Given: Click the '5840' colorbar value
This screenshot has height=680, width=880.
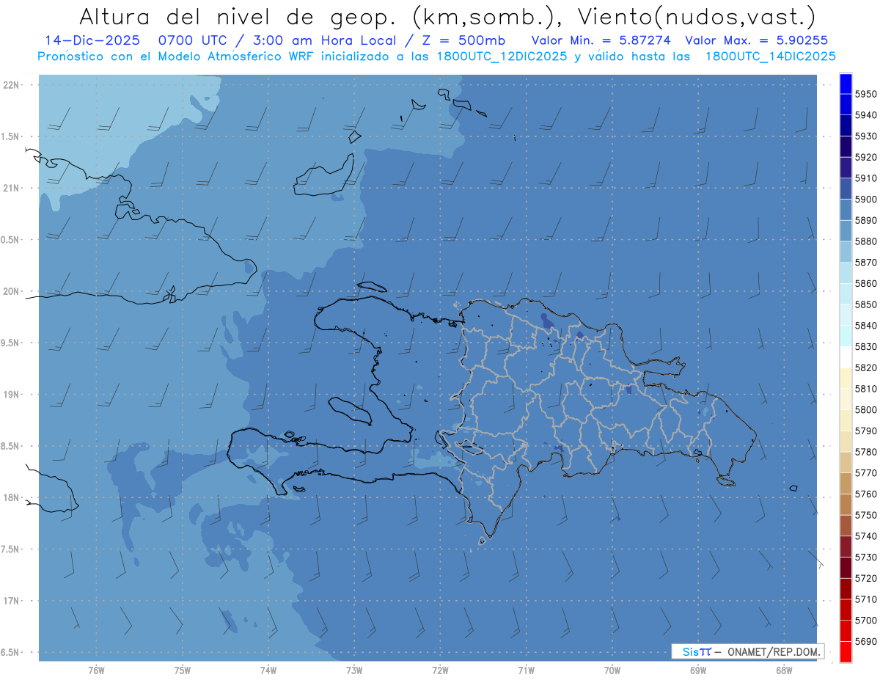Looking at the screenshot, I should (x=866, y=326).
